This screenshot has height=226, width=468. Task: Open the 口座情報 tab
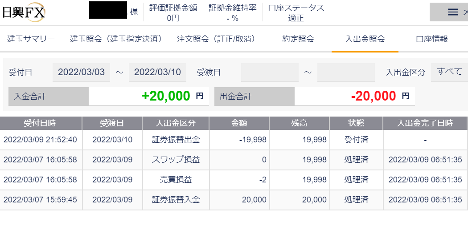432,39
